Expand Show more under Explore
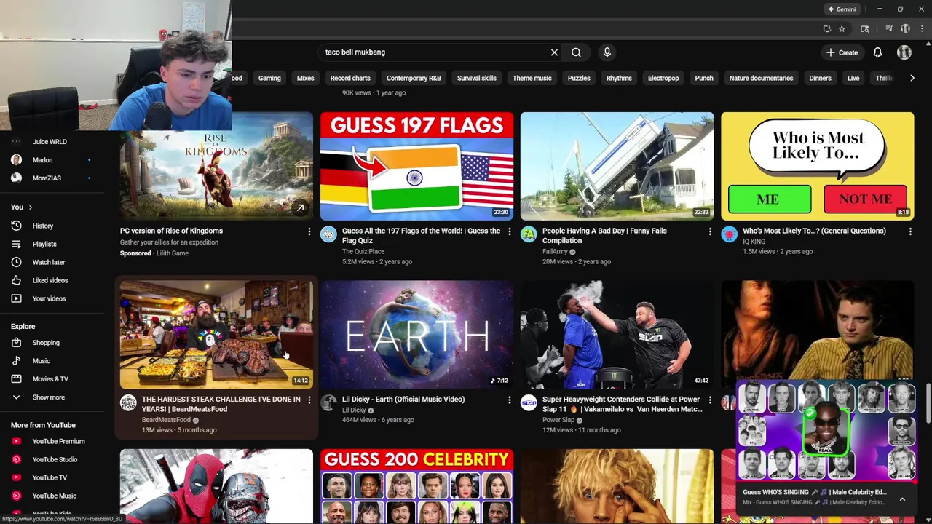 point(48,397)
